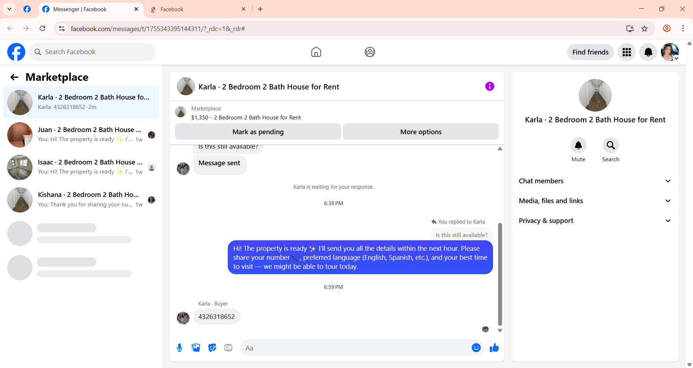Click the chat scroll down arrow
Image resolution: width=693 pixels, height=368 pixels.
[x=500, y=330]
